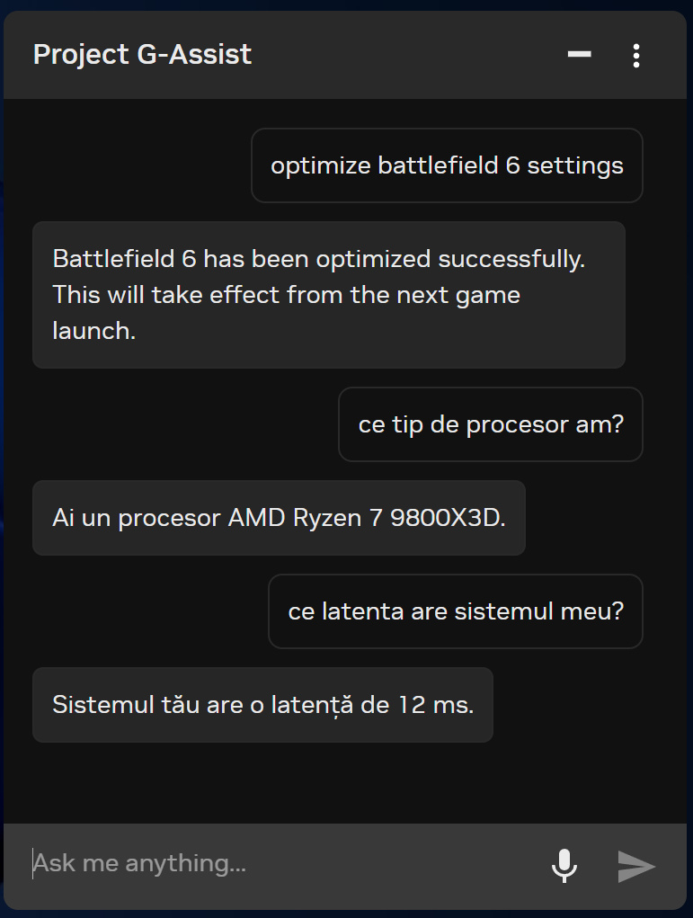This screenshot has height=918, width=693.
Task: Click the word 'launch.' in the first reply
Action: tap(93, 330)
